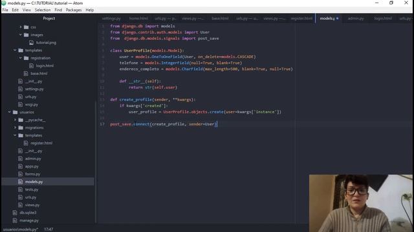Click the login.html file icon

click(32, 66)
